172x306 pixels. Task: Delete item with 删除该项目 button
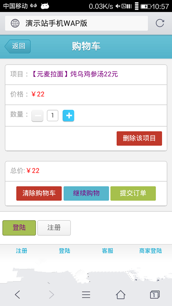coord(139,138)
